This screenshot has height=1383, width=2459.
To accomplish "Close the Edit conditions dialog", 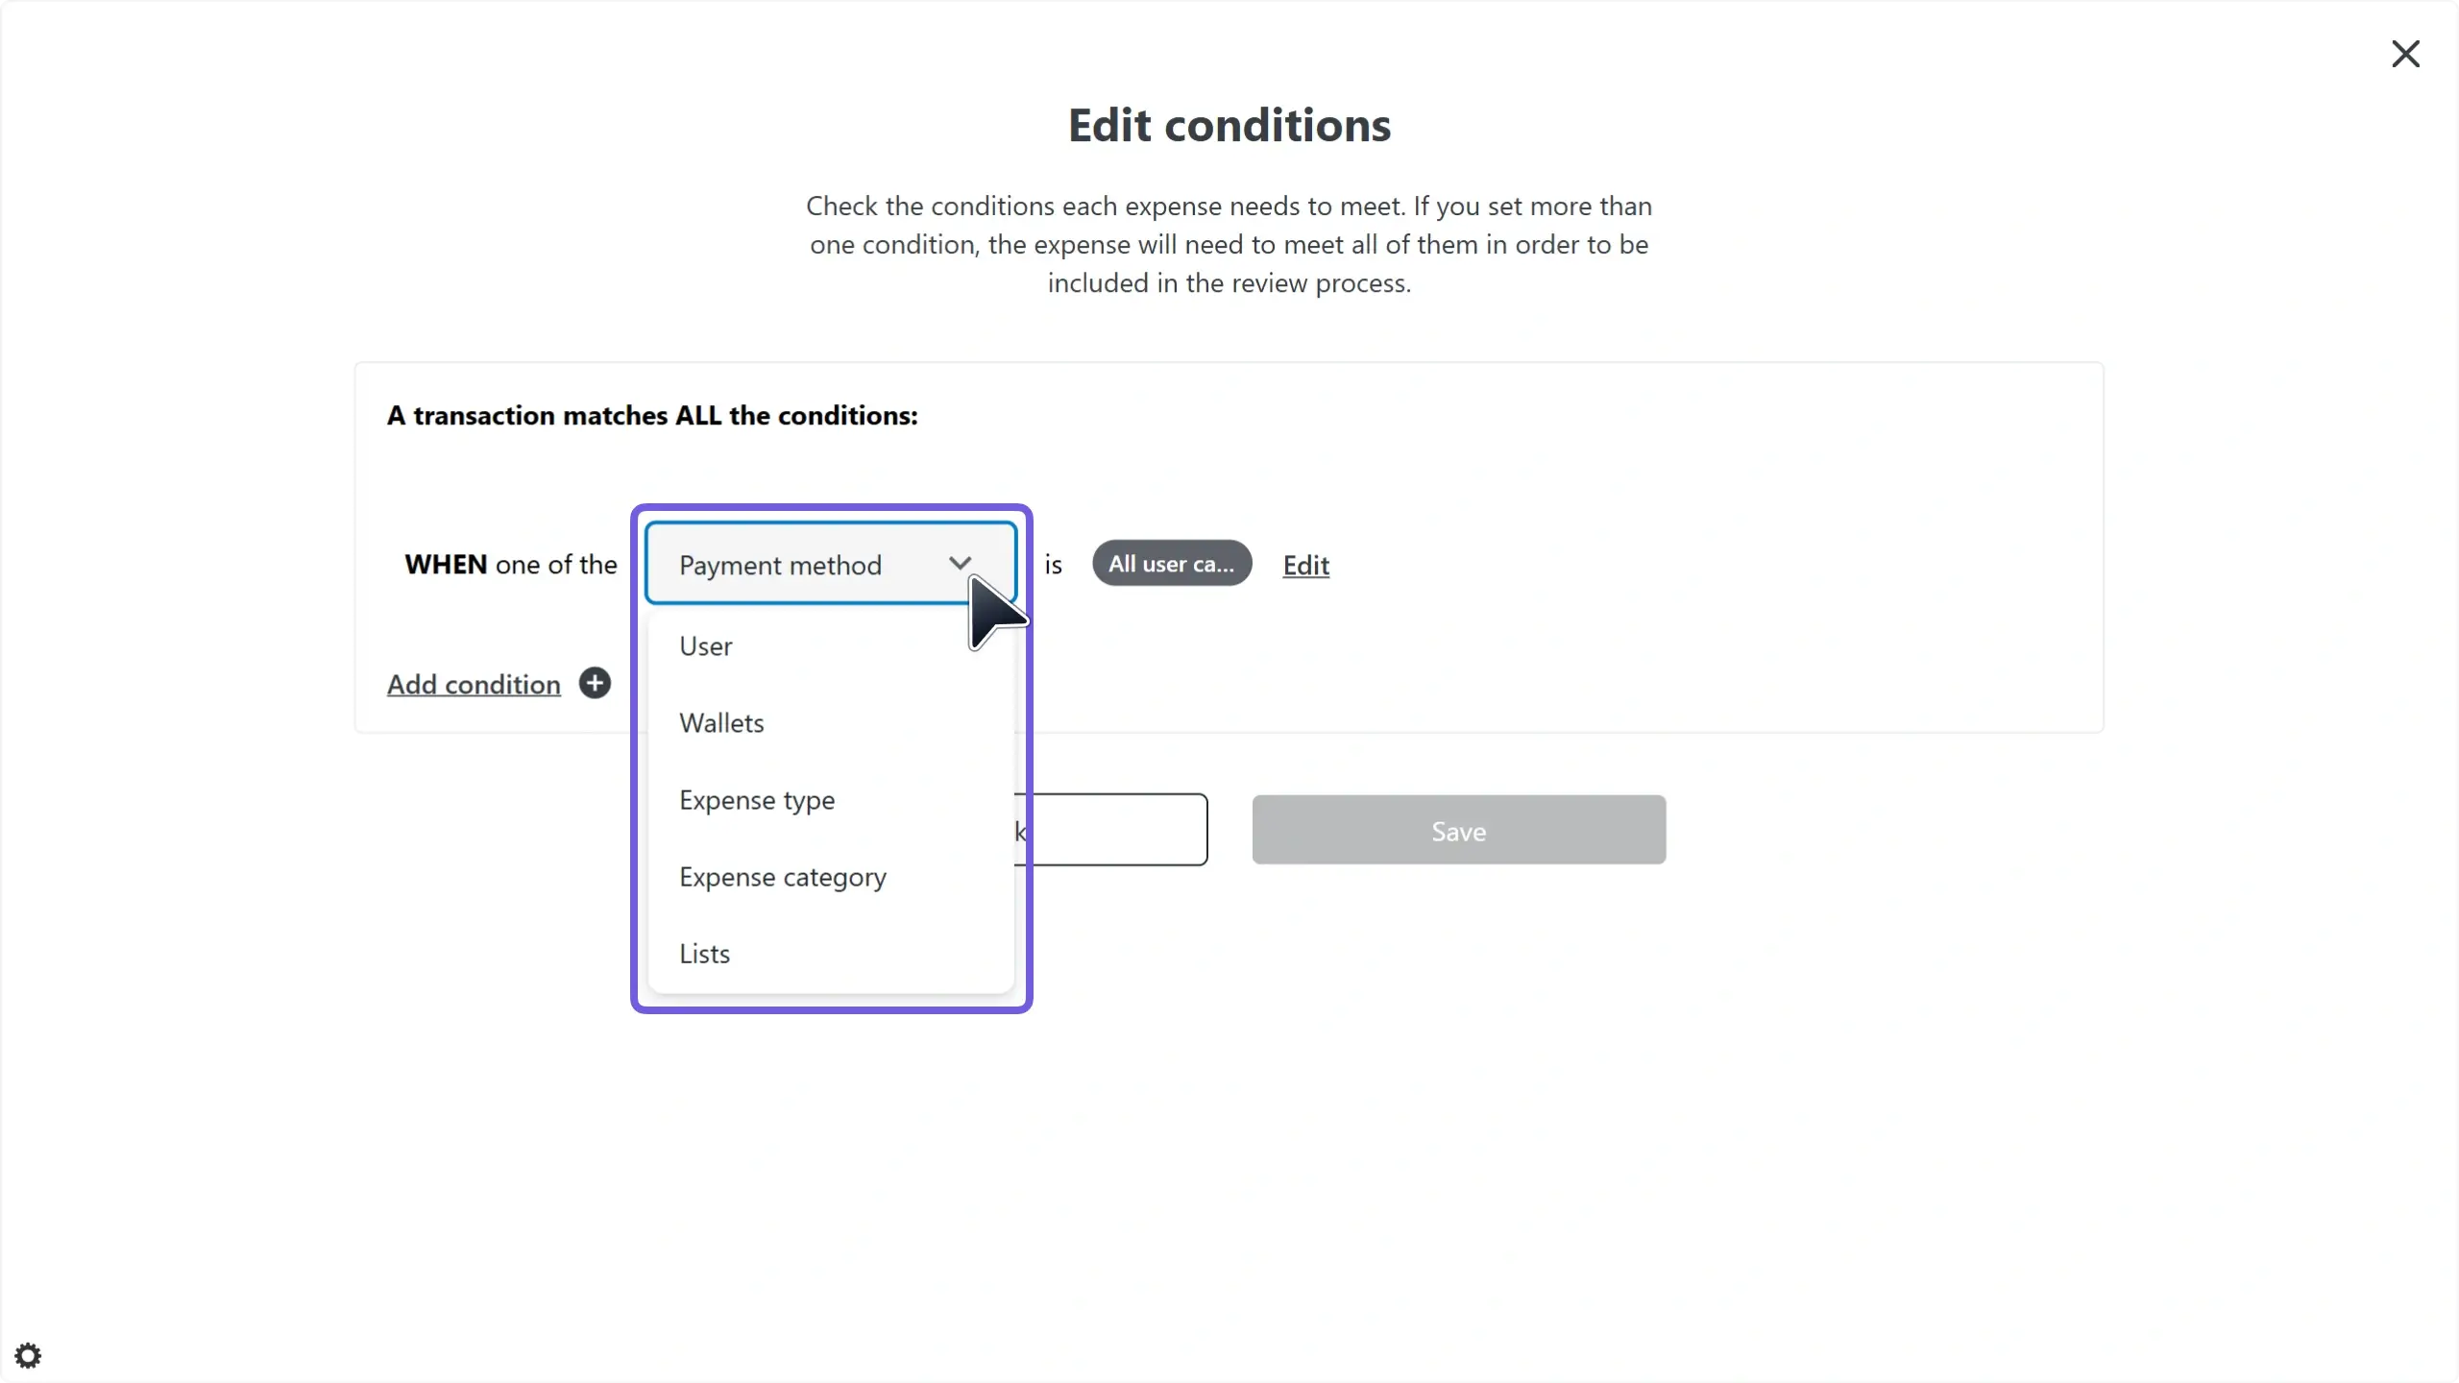I will coord(2404,54).
